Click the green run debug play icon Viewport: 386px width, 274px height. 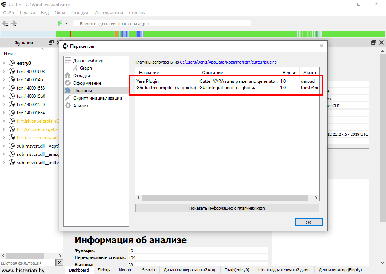(60, 23)
